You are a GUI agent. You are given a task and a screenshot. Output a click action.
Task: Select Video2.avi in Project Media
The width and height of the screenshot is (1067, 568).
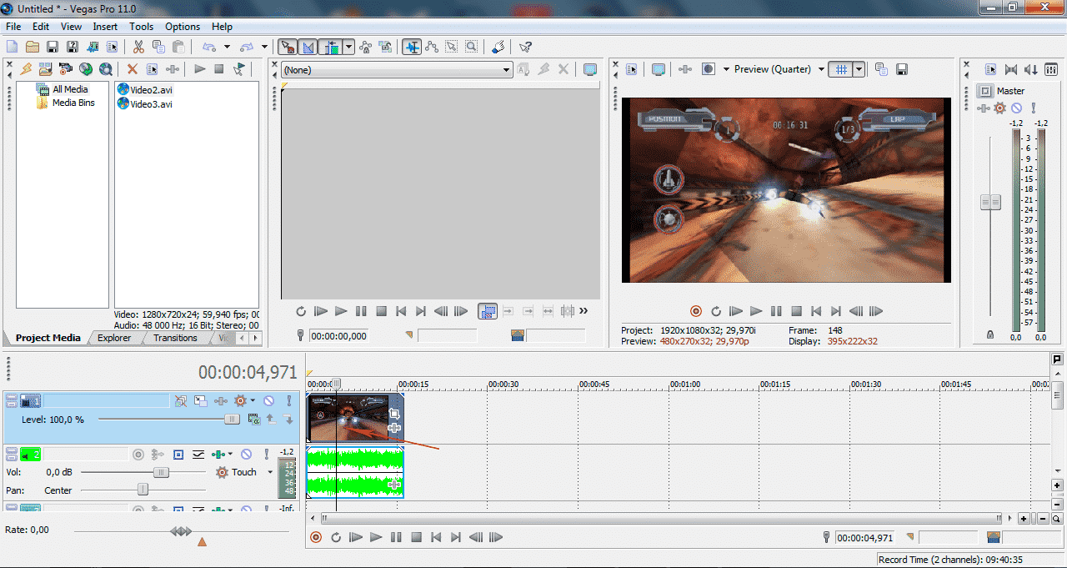click(x=151, y=90)
